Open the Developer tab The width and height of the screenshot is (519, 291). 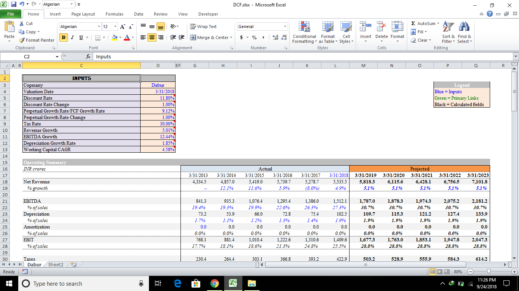click(208, 14)
